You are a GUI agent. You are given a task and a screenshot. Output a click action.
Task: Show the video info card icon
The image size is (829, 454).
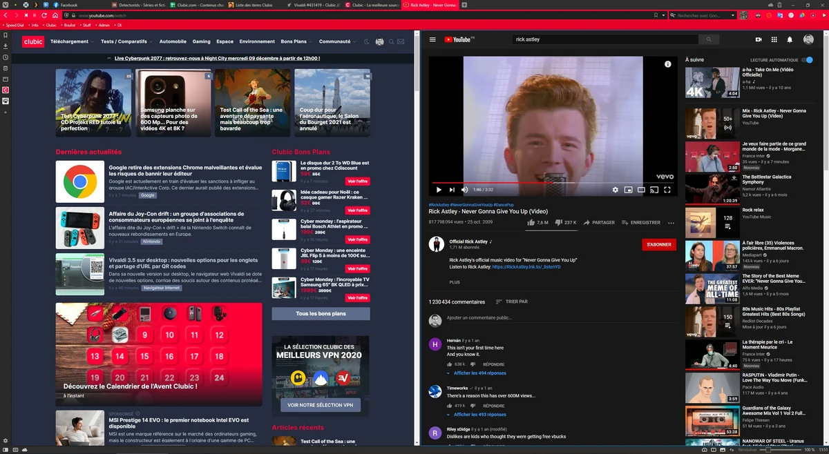[668, 64]
